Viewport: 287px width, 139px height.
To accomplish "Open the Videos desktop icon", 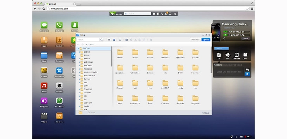I will pos(44,116).
